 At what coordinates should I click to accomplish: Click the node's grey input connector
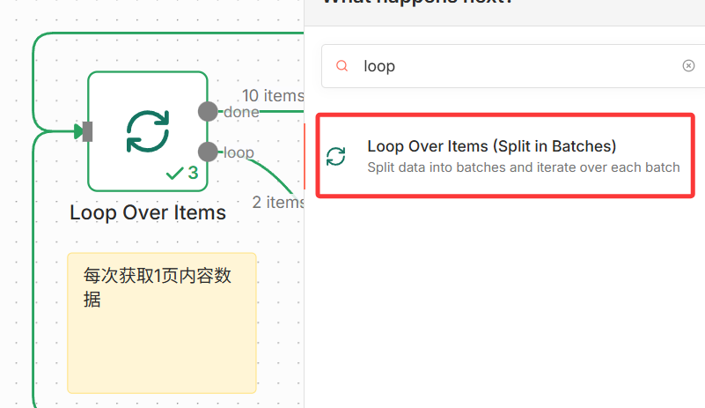tap(88, 131)
